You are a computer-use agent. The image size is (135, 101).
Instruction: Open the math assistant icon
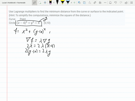100,3
